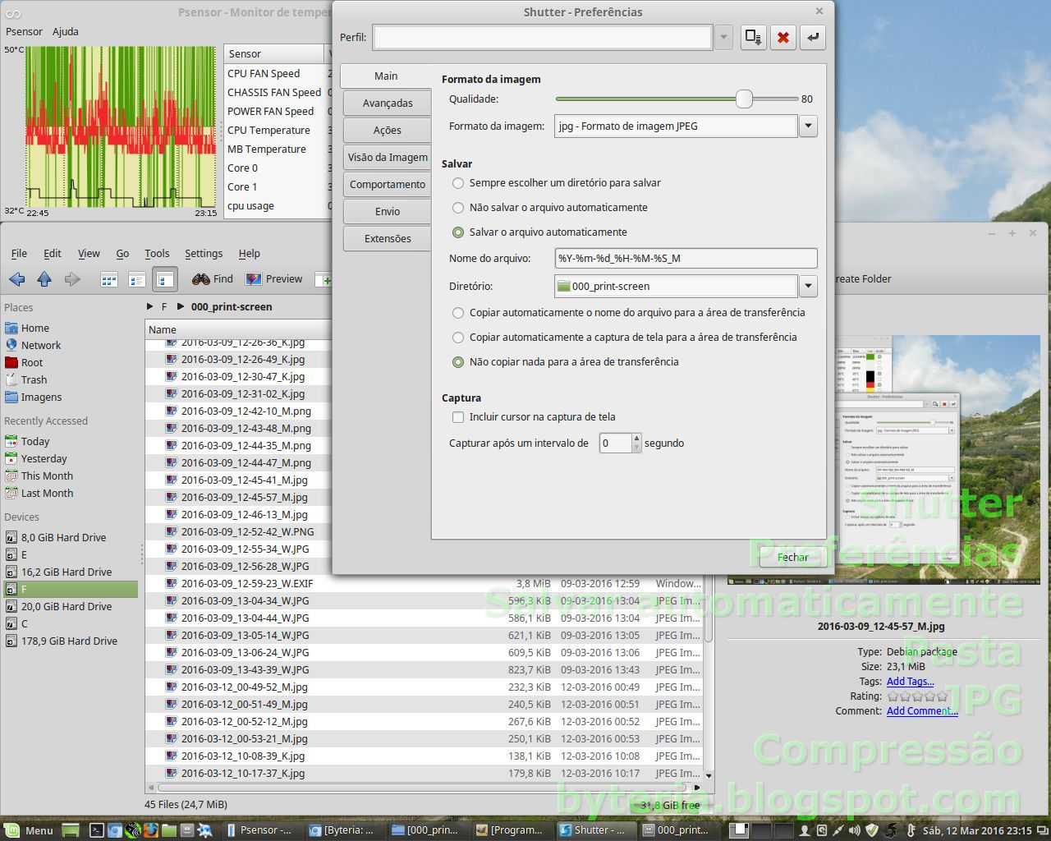Viewport: 1051px width, 841px height.
Task: Switch to the Avançadas tab
Action: click(386, 103)
